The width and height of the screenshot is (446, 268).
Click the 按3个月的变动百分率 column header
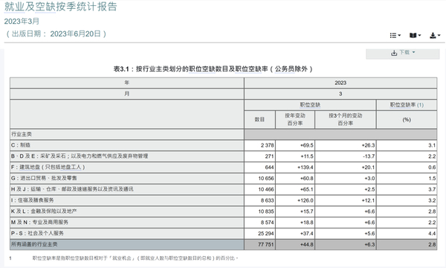346,120
